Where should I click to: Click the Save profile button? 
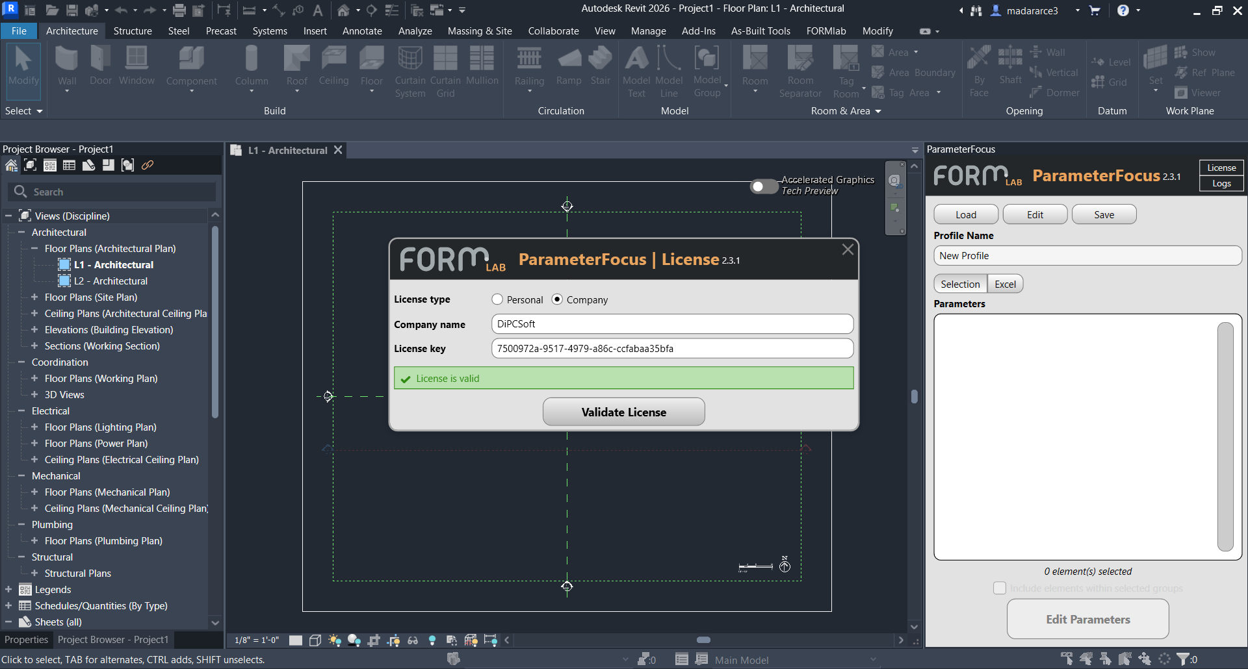pyautogui.click(x=1104, y=214)
